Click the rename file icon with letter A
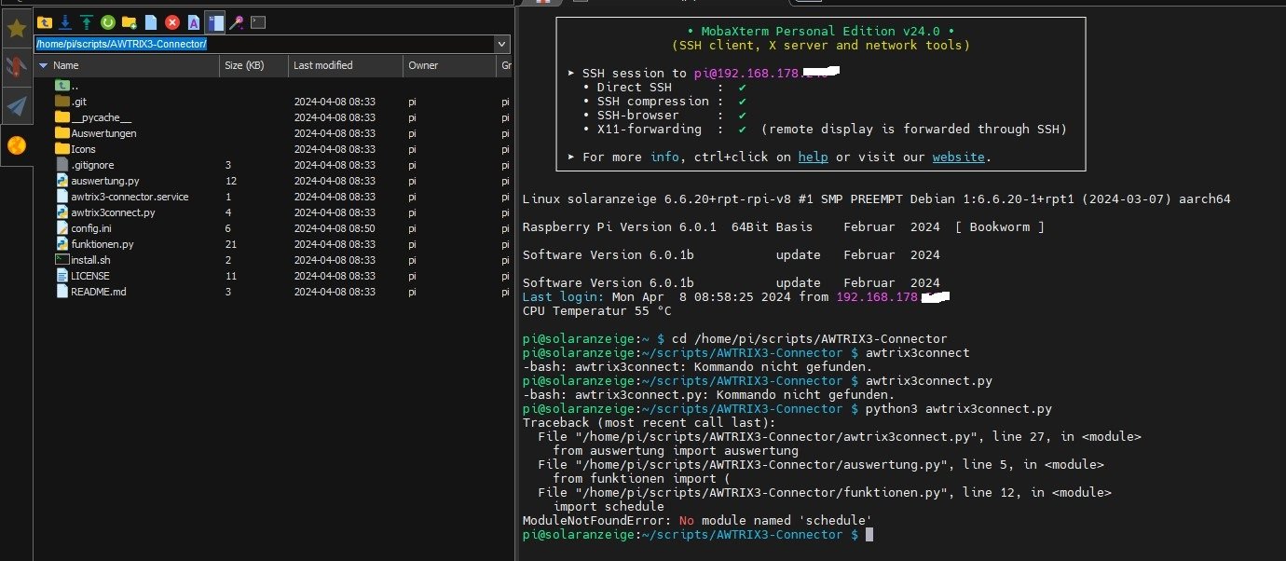The height and width of the screenshot is (561, 1286). coord(194,21)
